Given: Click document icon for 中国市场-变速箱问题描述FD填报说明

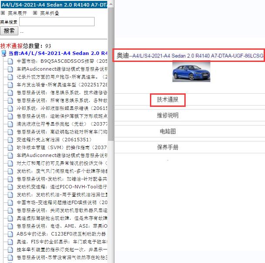Looking at the screenshot, I should point(10,203).
